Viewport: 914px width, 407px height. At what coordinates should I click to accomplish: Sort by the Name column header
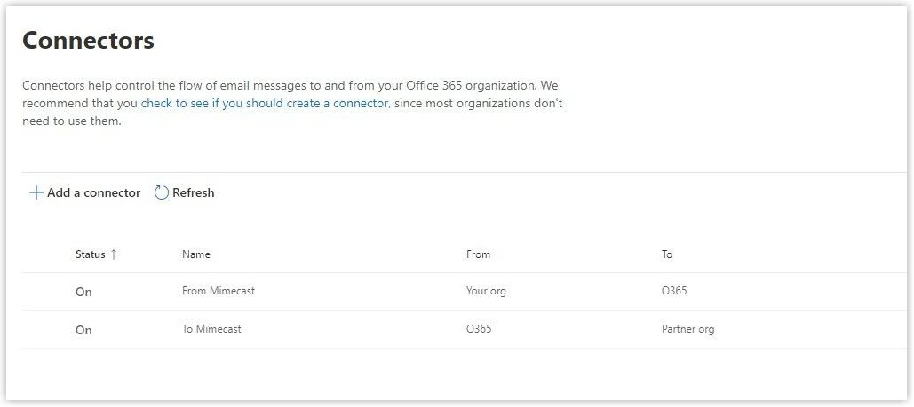(196, 254)
